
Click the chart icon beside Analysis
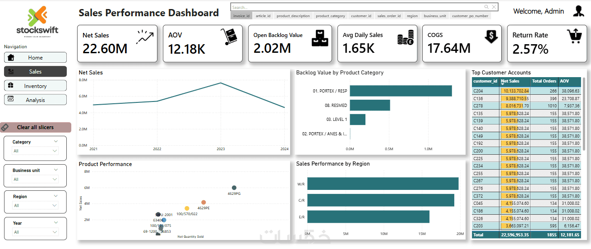pos(11,99)
